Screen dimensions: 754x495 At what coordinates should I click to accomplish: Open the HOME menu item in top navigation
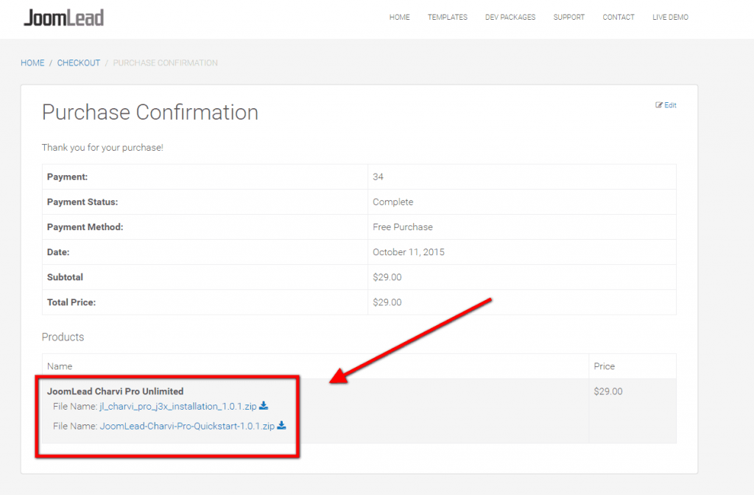point(399,17)
